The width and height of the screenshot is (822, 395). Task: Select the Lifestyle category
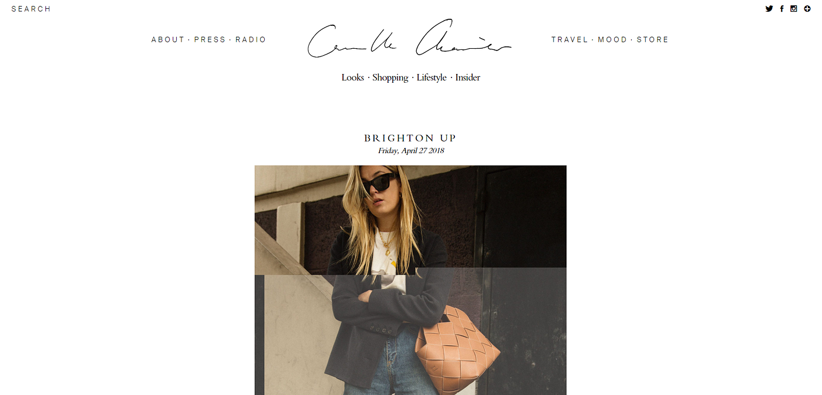coord(432,77)
